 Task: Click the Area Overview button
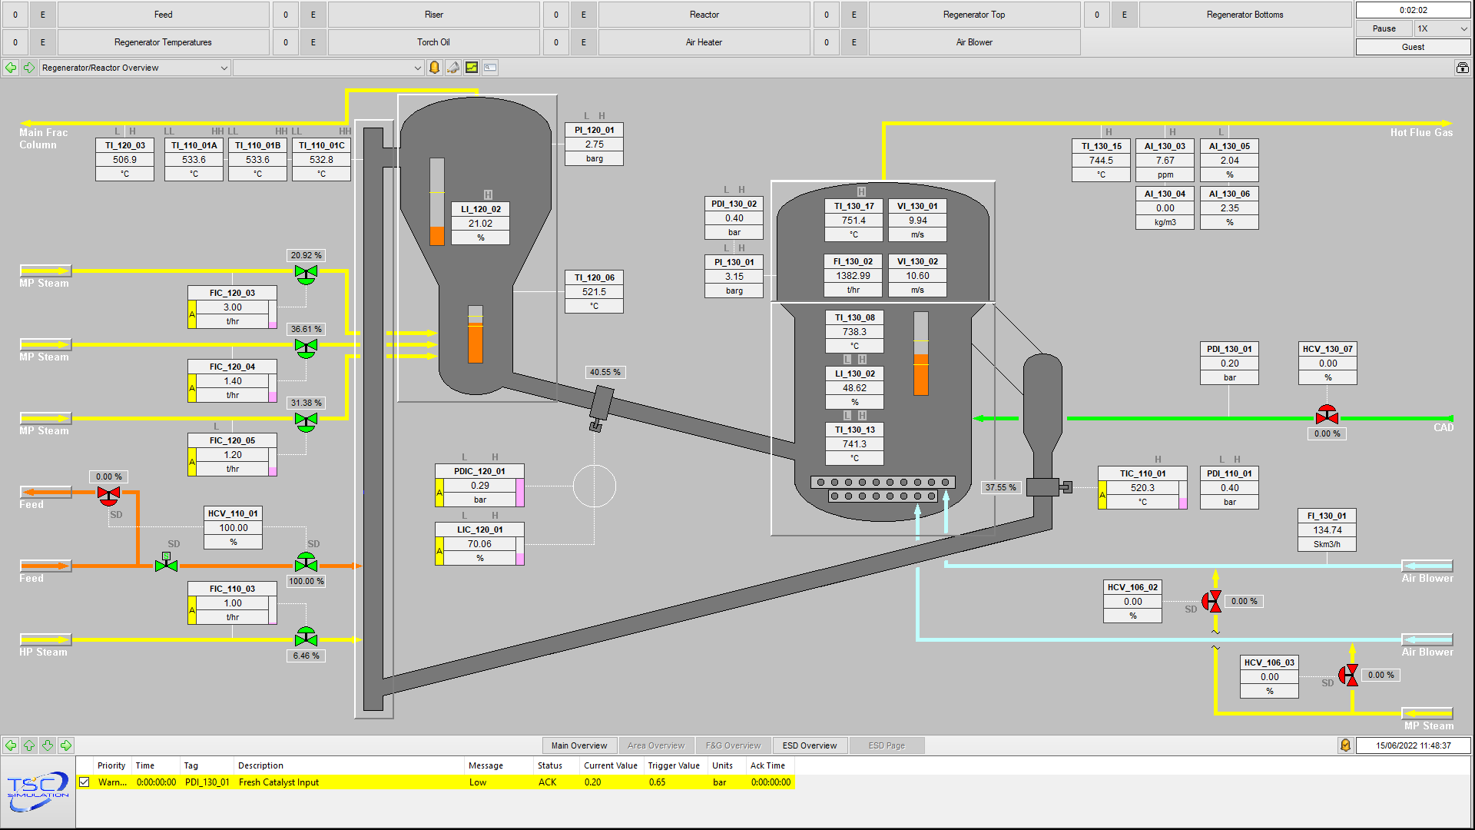tap(656, 745)
